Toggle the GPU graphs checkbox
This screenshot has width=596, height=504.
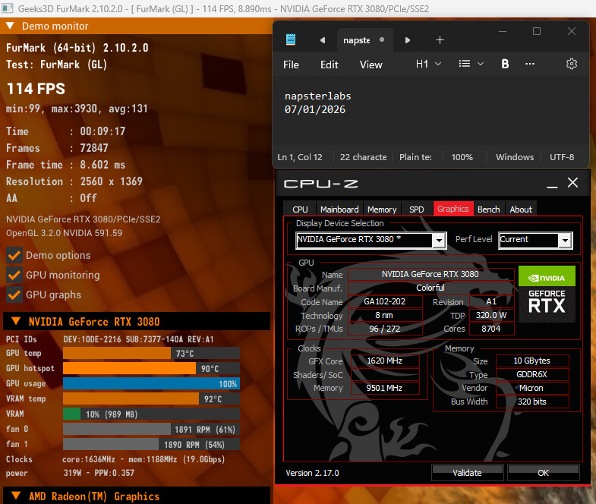[x=14, y=295]
